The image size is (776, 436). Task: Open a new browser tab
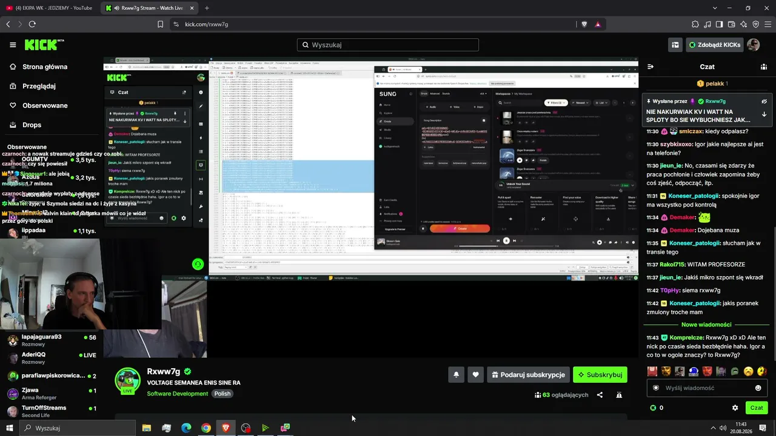207,8
